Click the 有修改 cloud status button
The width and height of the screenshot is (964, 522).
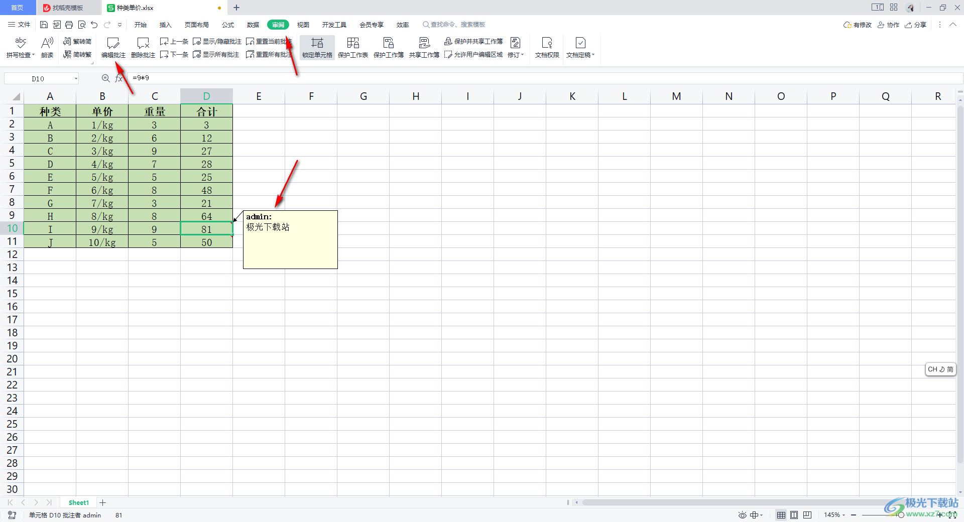(858, 25)
